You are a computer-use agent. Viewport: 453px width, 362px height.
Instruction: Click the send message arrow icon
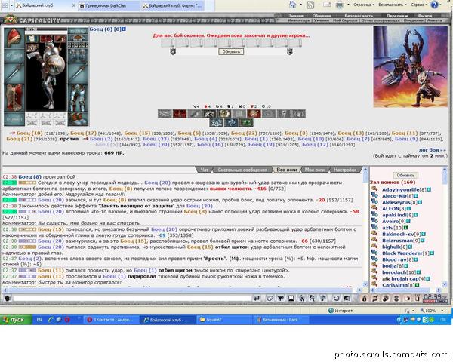(257, 298)
